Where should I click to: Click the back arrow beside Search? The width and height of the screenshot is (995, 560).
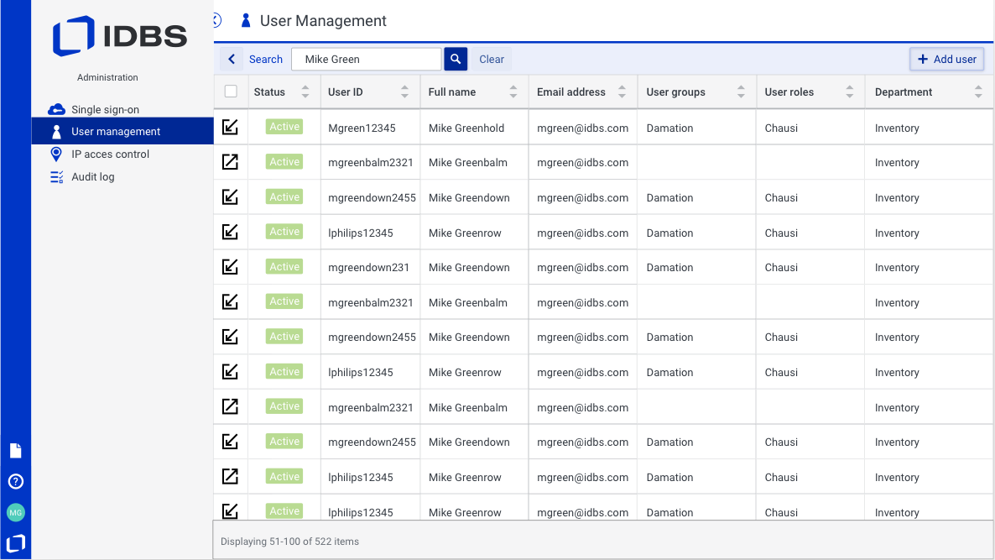[x=232, y=59]
